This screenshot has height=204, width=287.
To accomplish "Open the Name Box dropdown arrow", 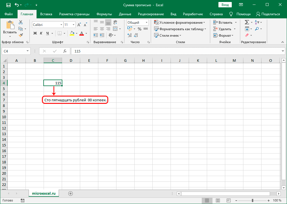I will click(x=27, y=51).
